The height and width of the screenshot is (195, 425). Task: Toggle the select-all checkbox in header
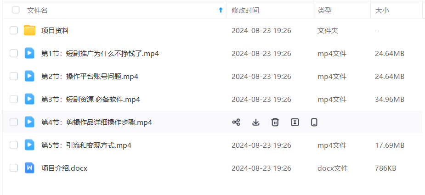click(16, 10)
